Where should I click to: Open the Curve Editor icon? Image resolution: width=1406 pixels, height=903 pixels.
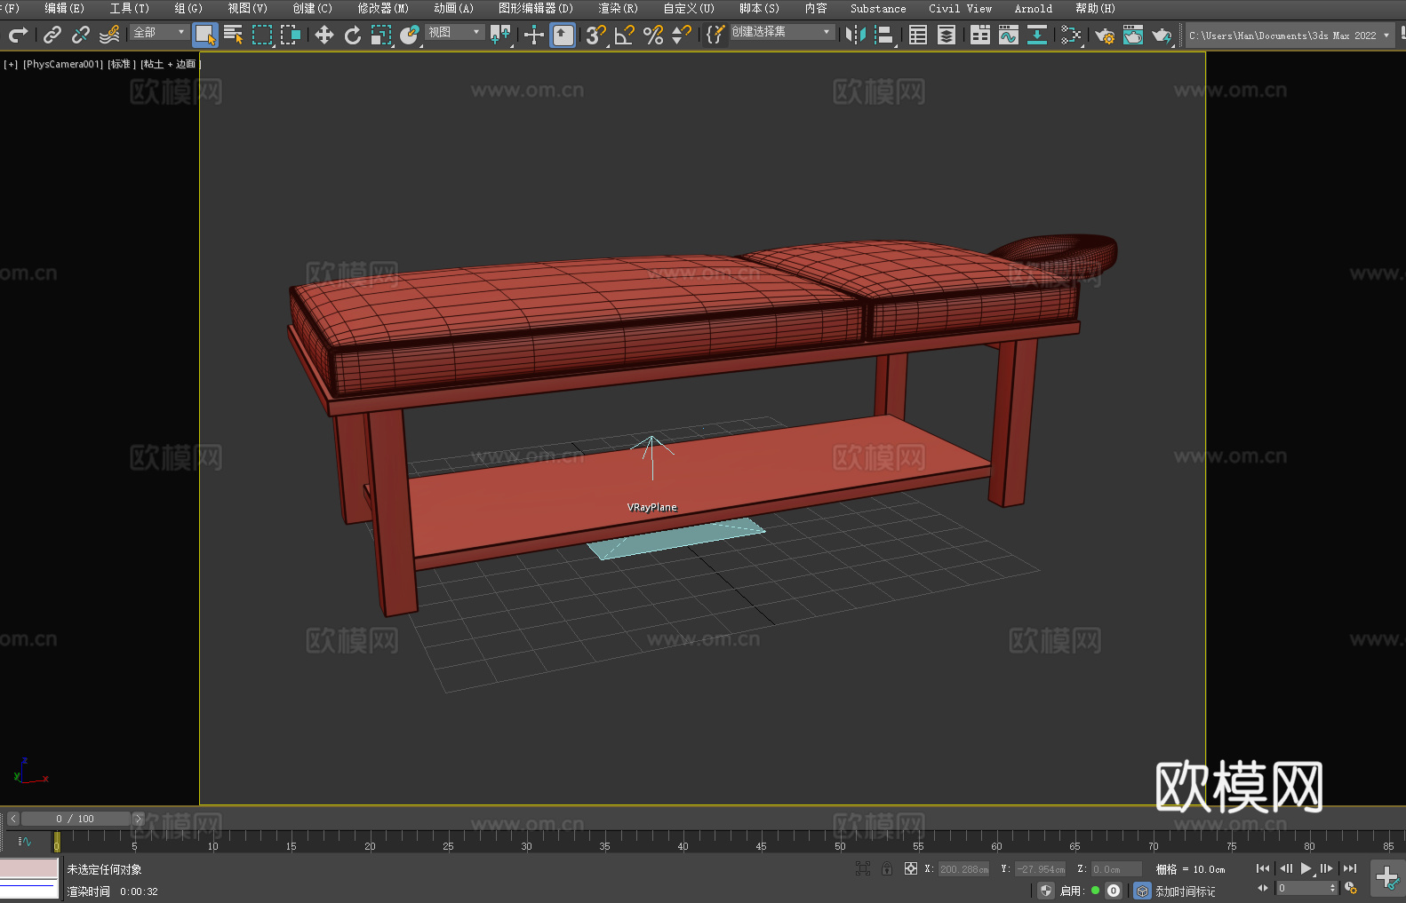[1008, 35]
